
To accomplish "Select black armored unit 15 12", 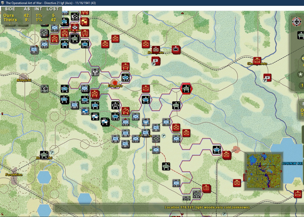I will tap(115, 116).
